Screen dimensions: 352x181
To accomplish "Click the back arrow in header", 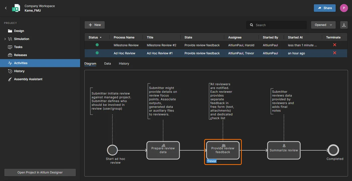I will (6, 8).
